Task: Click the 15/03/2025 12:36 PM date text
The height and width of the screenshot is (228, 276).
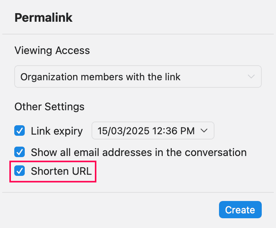Action: pyautogui.click(x=146, y=131)
